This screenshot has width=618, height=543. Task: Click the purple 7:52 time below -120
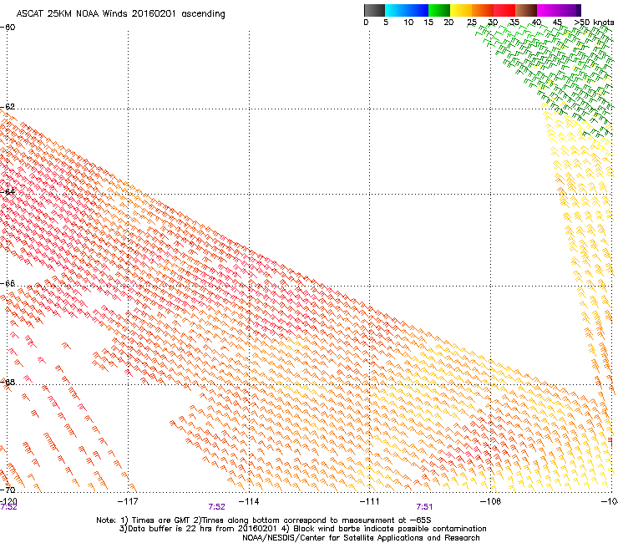[x=8, y=507]
